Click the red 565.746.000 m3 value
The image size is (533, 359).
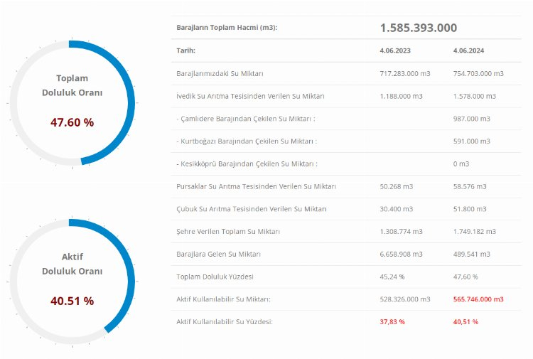click(x=478, y=299)
